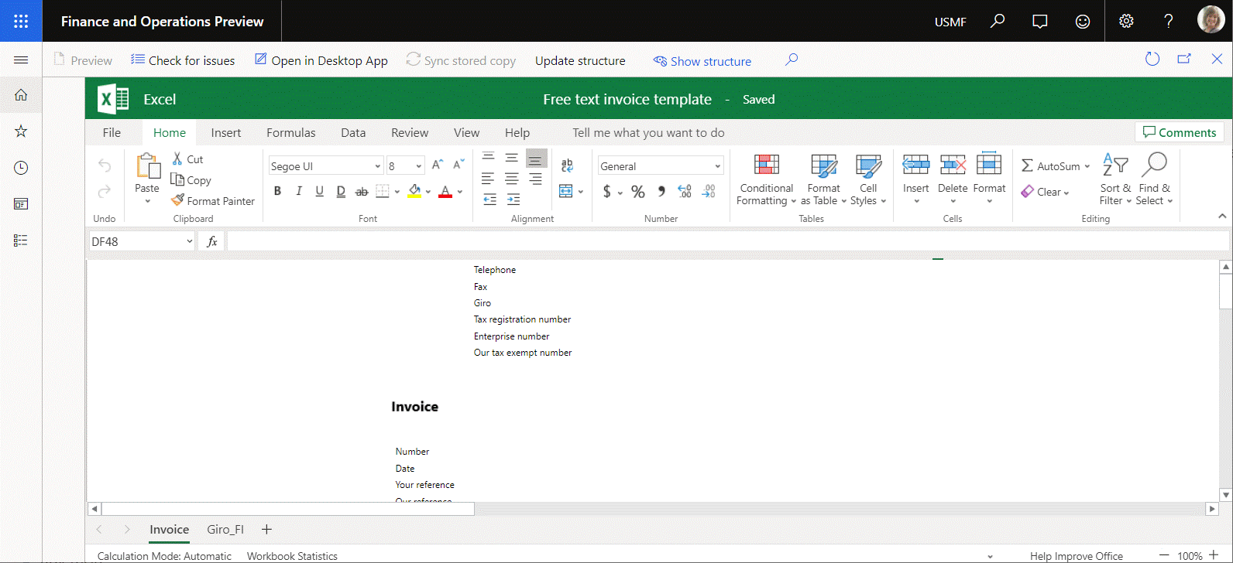Click the Paste clipboard icon
The image size is (1233, 563).
(x=147, y=166)
